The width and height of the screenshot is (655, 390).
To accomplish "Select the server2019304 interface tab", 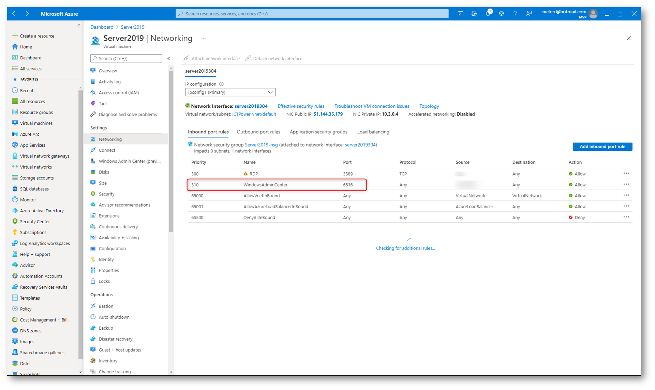I will click(201, 71).
